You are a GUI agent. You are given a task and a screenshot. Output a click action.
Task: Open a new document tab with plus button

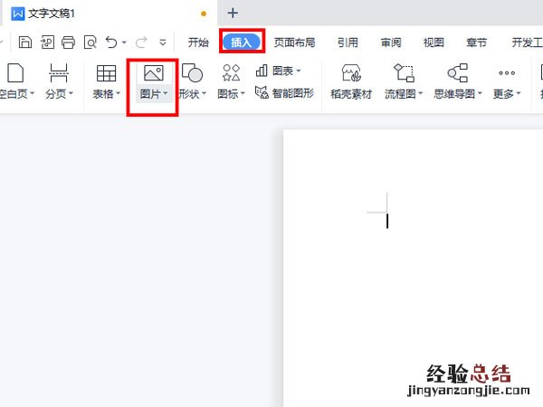(x=233, y=13)
